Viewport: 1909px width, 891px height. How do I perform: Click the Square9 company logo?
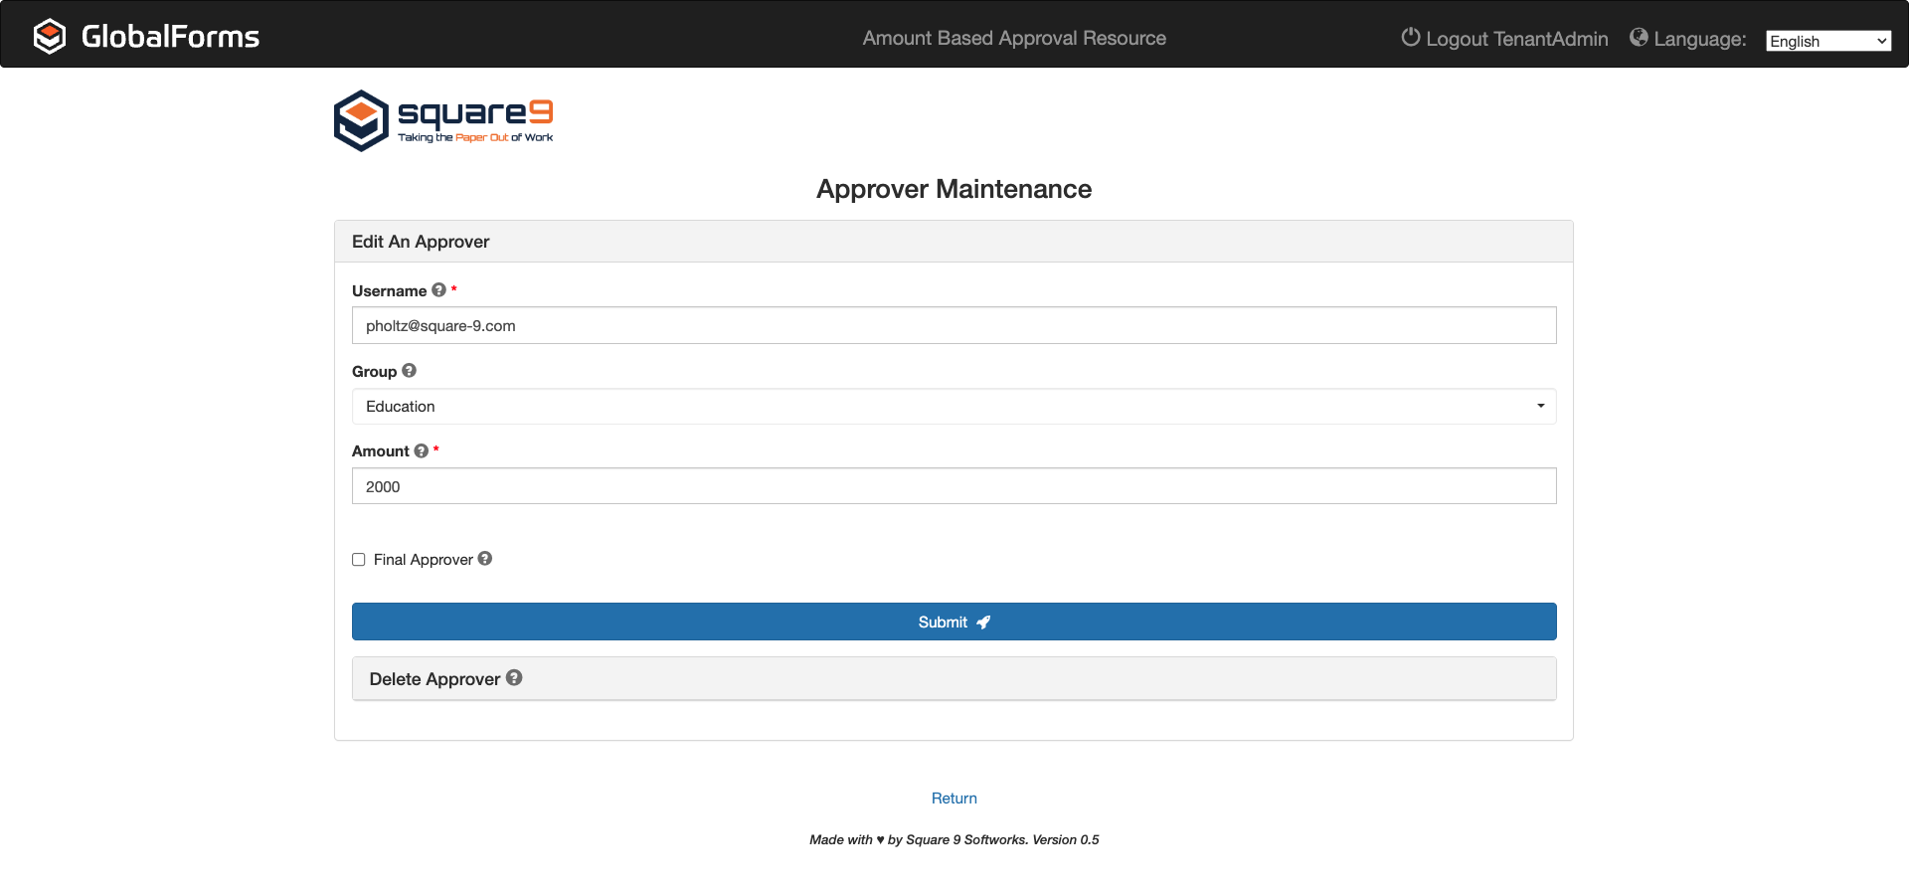443,121
